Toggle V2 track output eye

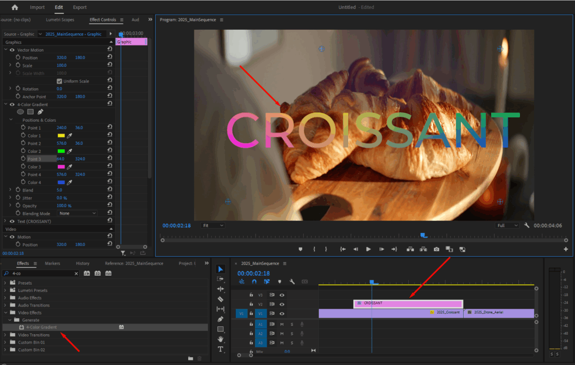[x=282, y=304]
